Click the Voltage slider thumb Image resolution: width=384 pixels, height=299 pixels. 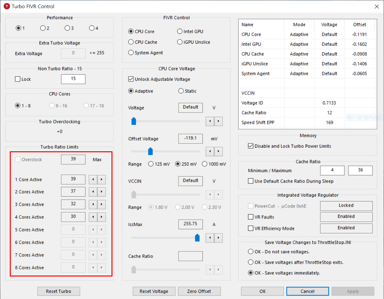click(x=134, y=121)
